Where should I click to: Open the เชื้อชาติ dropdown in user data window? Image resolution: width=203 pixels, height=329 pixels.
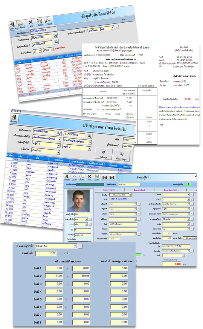(x=135, y=204)
